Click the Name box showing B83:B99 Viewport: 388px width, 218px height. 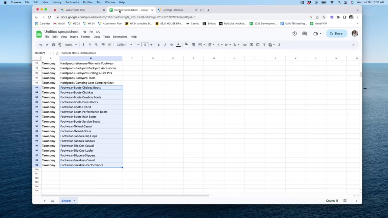43,53
